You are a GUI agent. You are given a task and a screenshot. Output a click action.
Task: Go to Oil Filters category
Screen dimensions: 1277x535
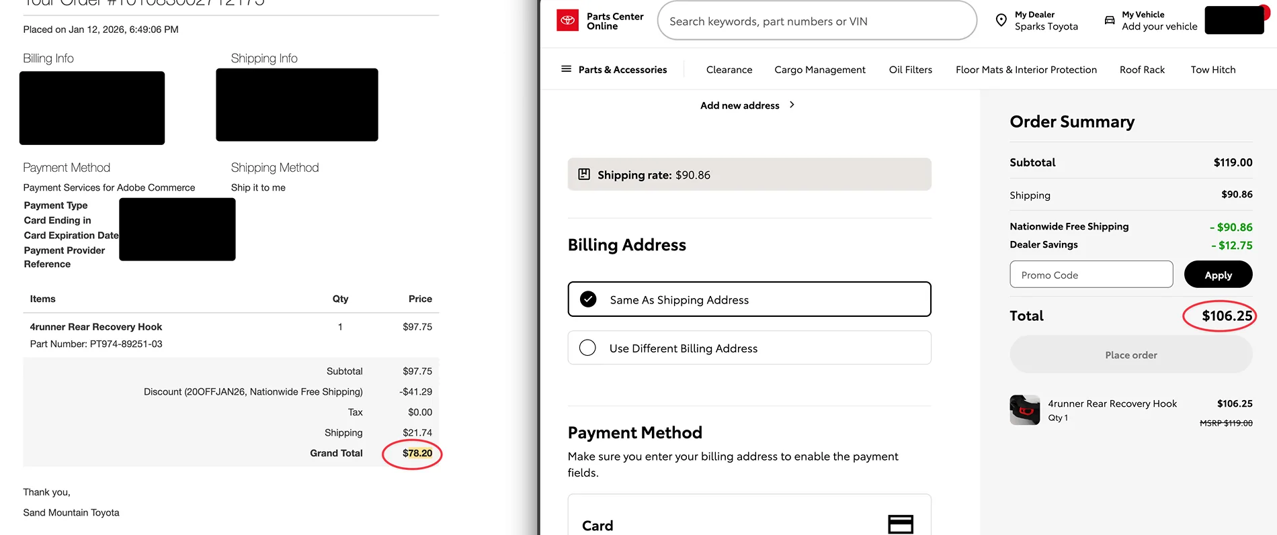(910, 70)
